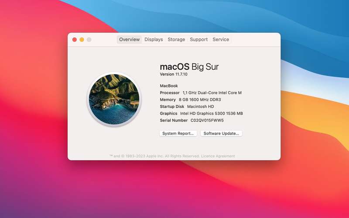Click the System Report… button
The image size is (349, 218).
click(x=178, y=133)
